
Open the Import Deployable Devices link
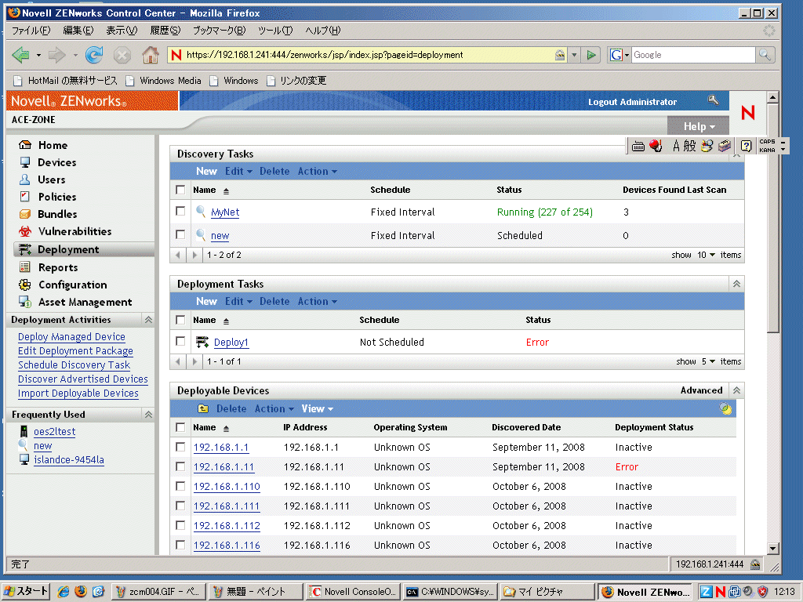(x=78, y=393)
